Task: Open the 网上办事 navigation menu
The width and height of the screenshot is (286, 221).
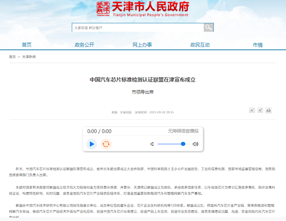Action: 142,45
